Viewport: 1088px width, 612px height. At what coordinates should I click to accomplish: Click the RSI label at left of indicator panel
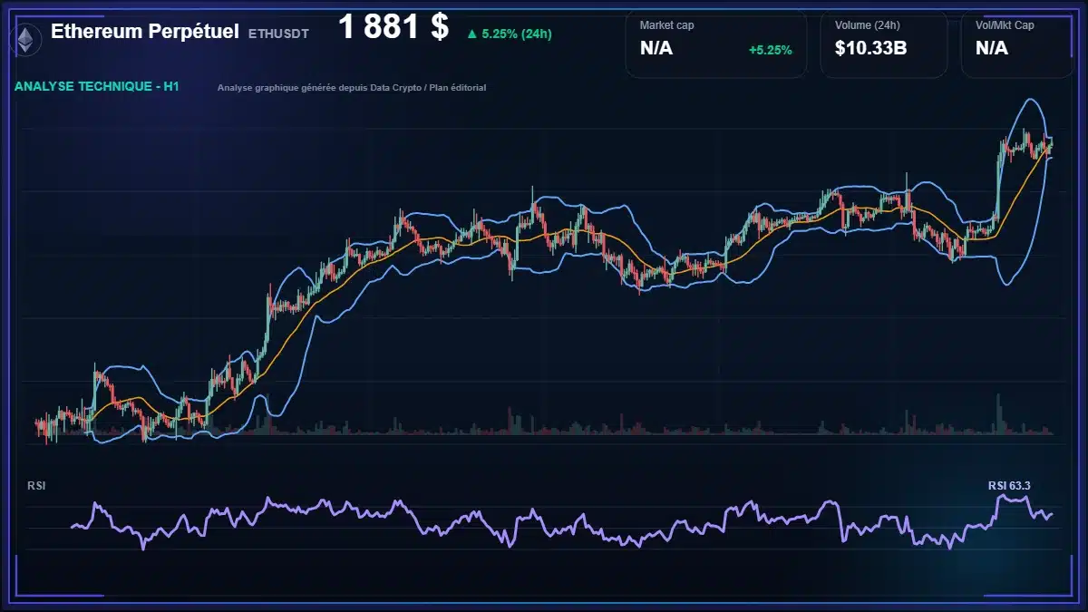(36, 486)
